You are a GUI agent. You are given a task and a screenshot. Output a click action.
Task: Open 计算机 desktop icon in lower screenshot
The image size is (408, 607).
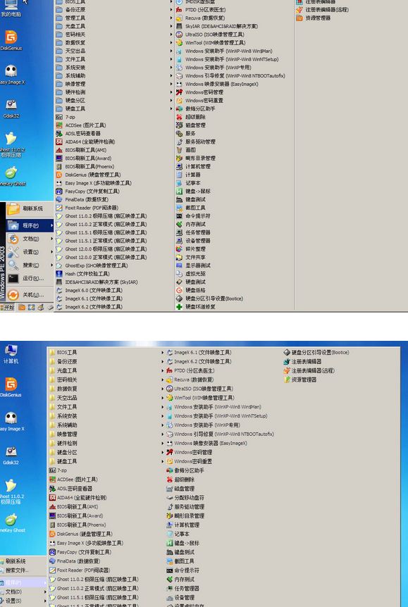tap(11, 353)
